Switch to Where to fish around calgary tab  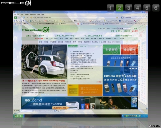coord(91,24)
